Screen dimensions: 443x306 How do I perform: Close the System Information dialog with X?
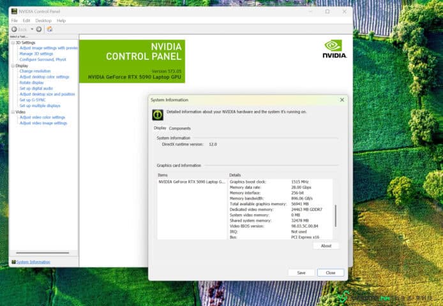click(x=342, y=100)
